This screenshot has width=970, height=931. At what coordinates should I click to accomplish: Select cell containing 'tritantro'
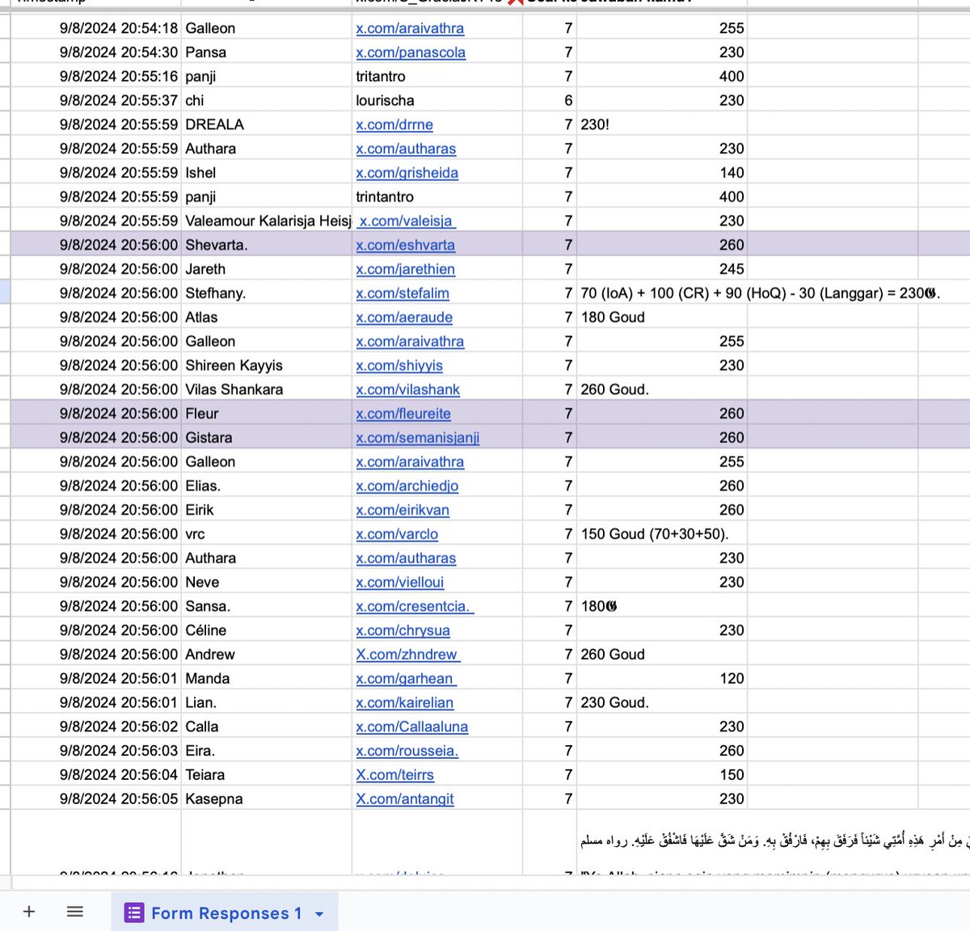tap(437, 76)
